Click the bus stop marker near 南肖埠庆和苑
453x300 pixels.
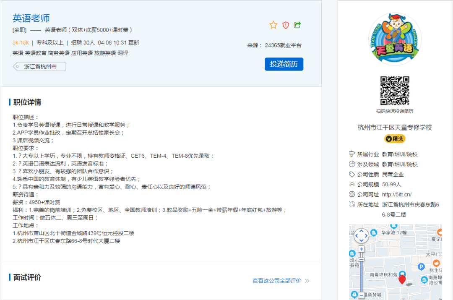point(402,274)
